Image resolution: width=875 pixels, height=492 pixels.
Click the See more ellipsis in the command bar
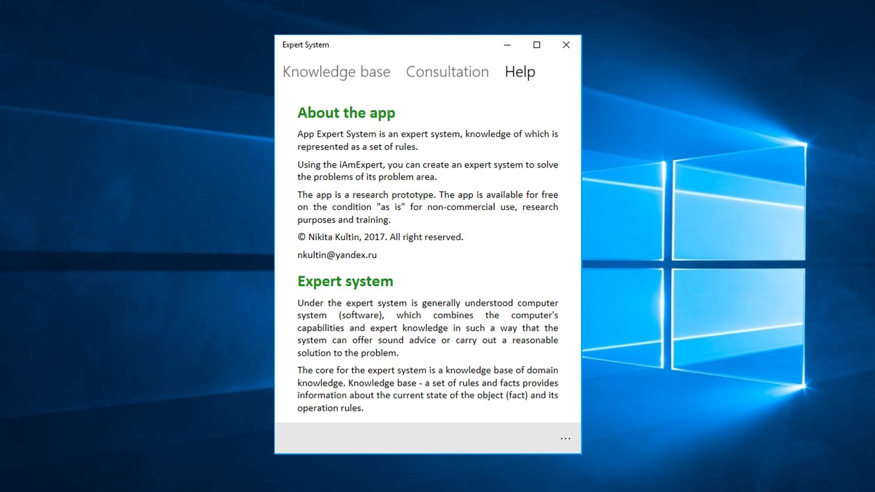coord(565,438)
